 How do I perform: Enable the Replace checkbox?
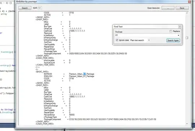(x=171, y=31)
